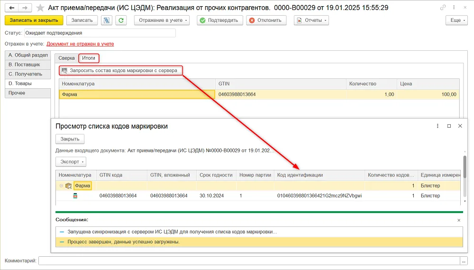Copy link using the chain icon
474x270 pixels.
click(443, 7)
